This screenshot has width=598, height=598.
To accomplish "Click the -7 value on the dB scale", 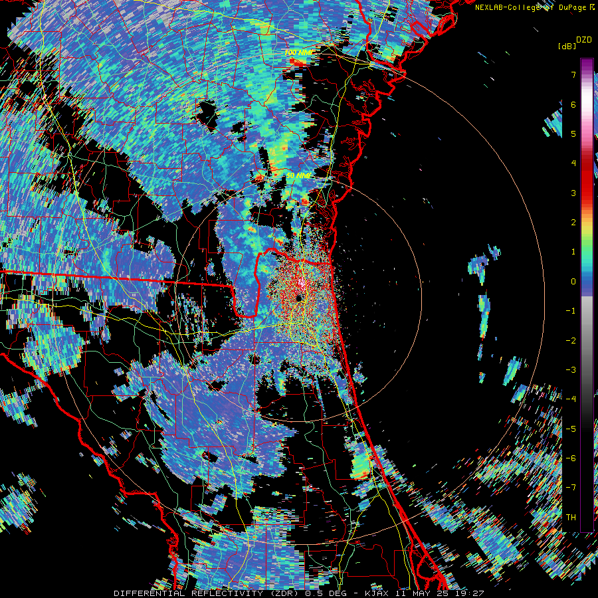I will click(571, 488).
